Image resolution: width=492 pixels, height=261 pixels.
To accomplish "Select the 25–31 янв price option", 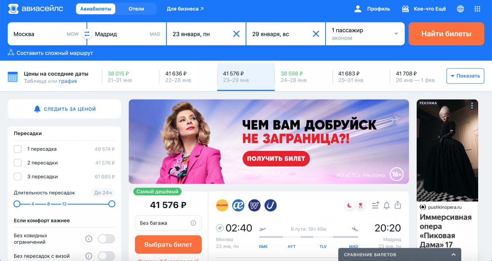I will pyautogui.click(x=361, y=77).
